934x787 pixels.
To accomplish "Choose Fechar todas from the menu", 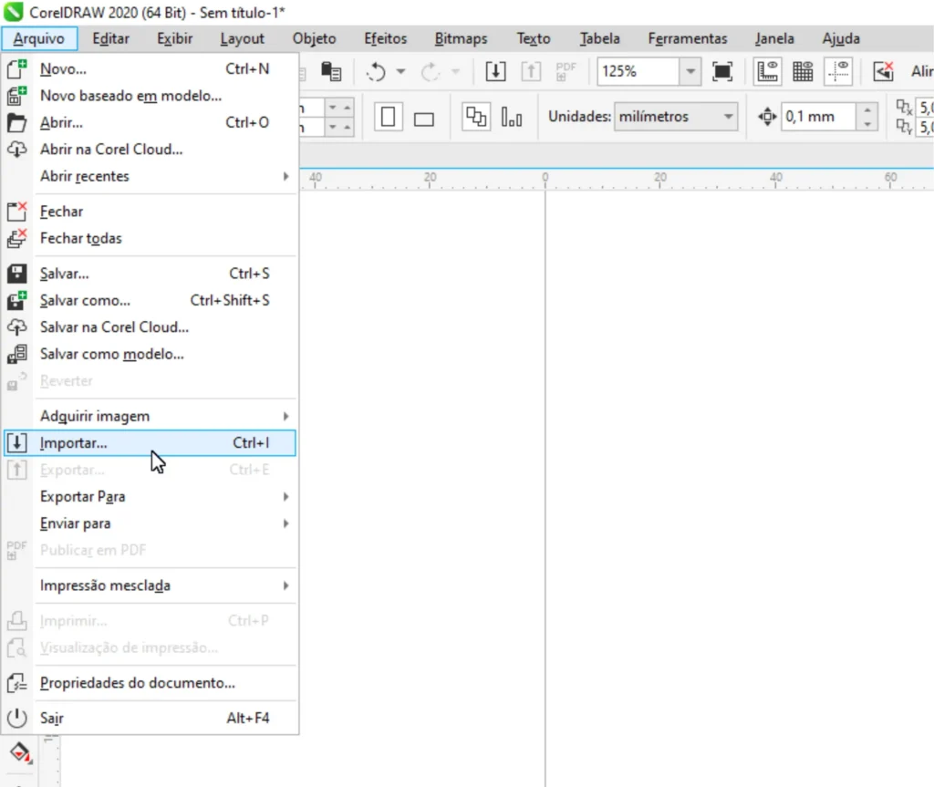I will 149,238.
